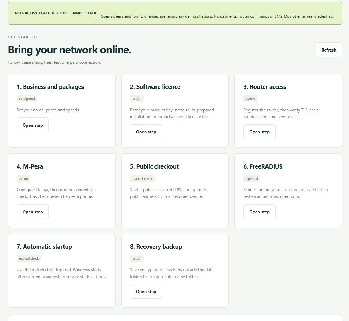Viewport: 349px width, 321px height.
Task: Click 'INTERACTIVE FEATURE TOUR - SAMPLE DATA' banner title
Action: pyautogui.click(x=55, y=13)
